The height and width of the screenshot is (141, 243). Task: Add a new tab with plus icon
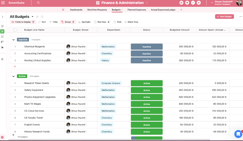(x=181, y=10)
